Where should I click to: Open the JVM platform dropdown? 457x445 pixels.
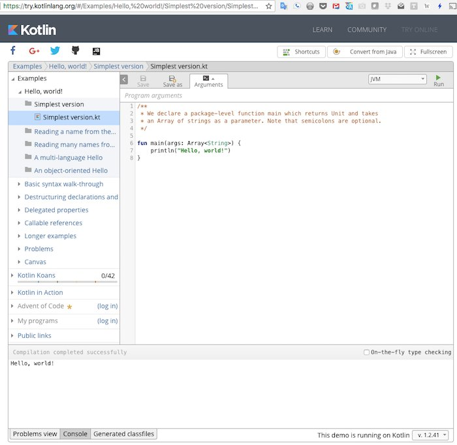pos(397,79)
